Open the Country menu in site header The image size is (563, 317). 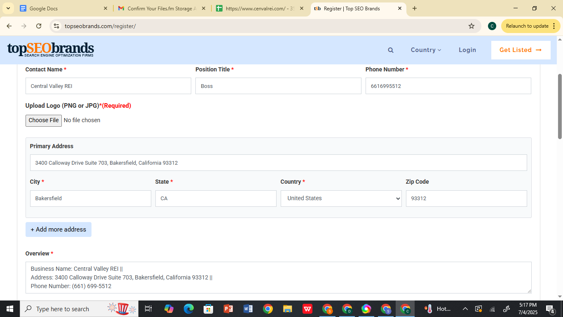426,50
